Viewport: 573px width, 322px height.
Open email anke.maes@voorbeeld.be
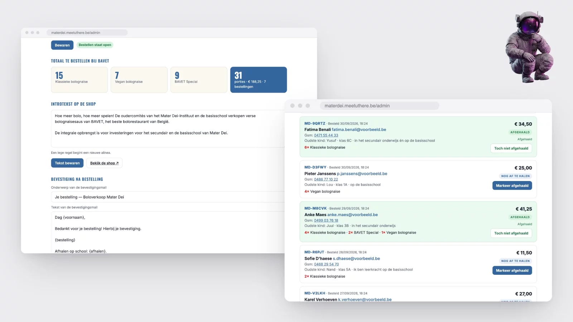coord(352,215)
